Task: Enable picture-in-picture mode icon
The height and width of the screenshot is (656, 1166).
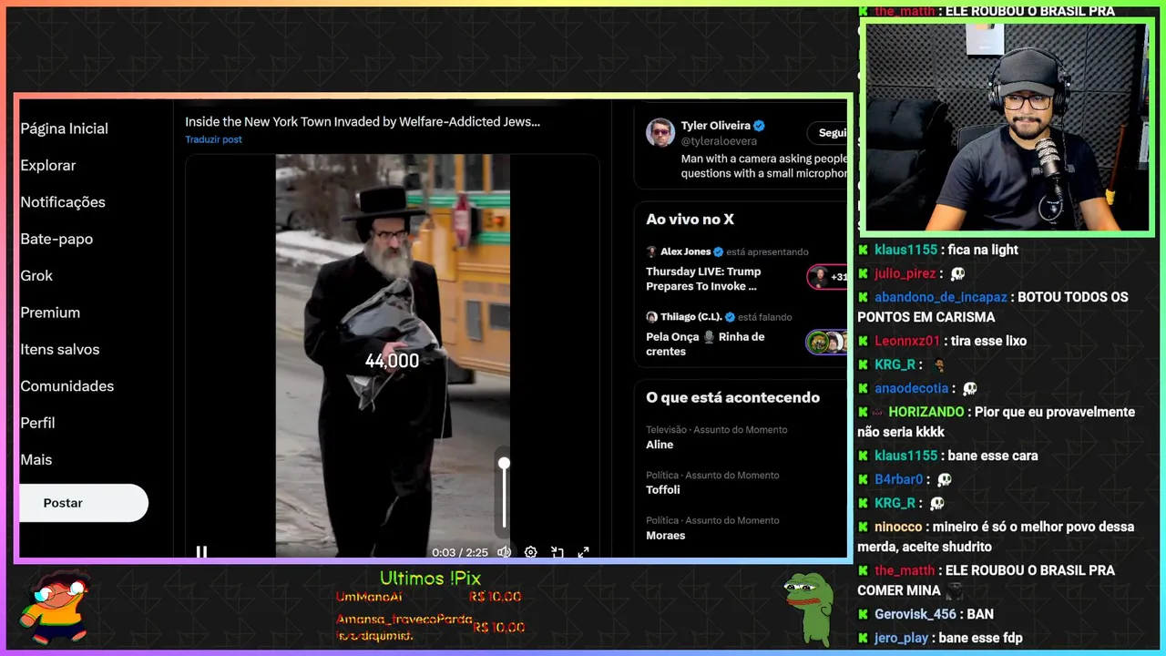Action: [557, 552]
